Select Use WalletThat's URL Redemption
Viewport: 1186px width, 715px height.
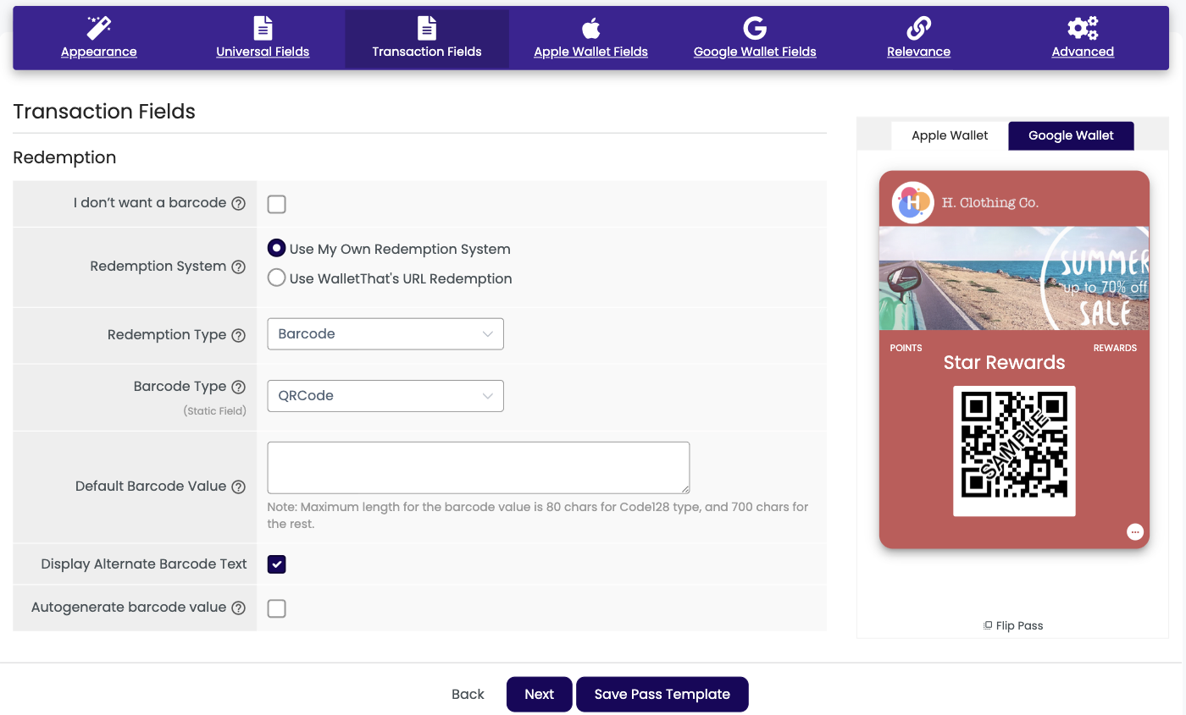[x=276, y=278]
